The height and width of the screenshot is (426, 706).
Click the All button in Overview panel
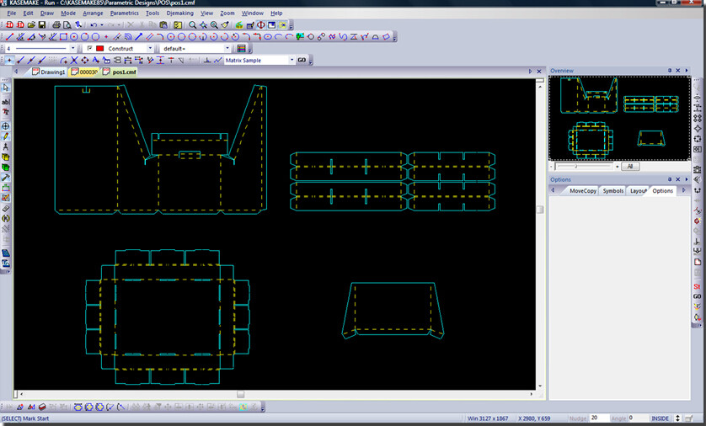630,167
